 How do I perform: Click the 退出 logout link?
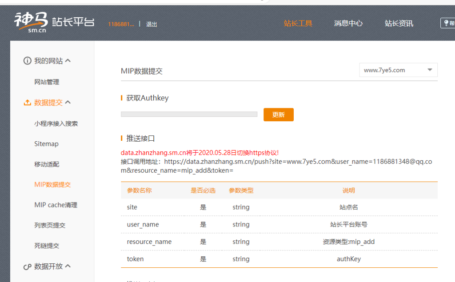tap(152, 24)
